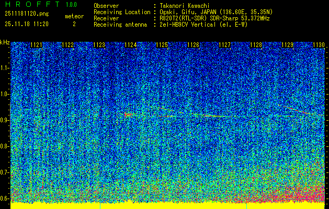The height and width of the screenshot is (209, 329).
Task: Click the meteor label
Action: tap(74, 16)
